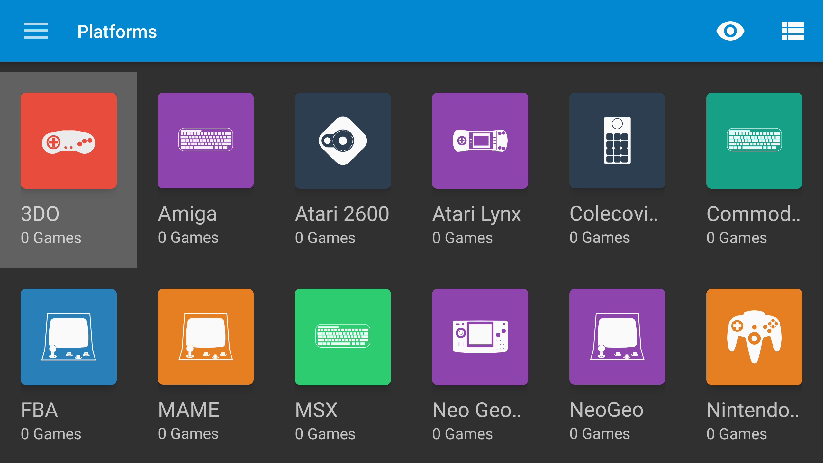Click the MAME platform name label

coord(189,410)
